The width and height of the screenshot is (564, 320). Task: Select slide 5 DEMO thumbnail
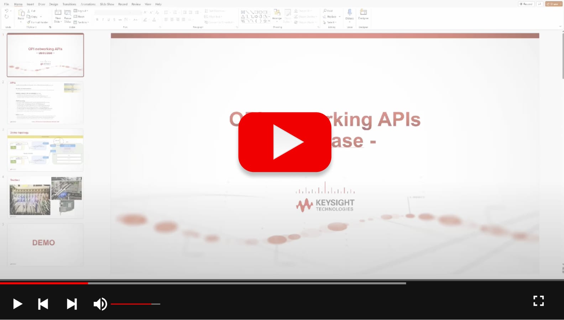pos(46,245)
